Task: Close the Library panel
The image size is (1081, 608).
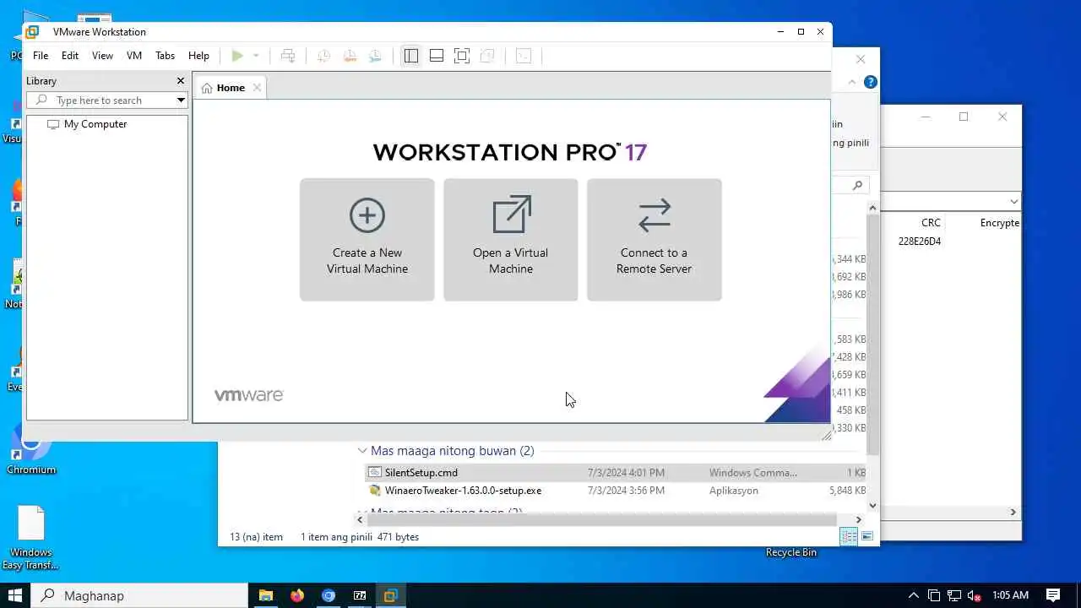Action: [x=180, y=81]
